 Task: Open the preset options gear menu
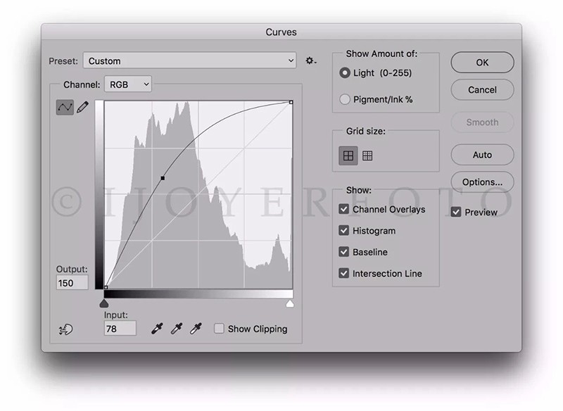coord(310,61)
